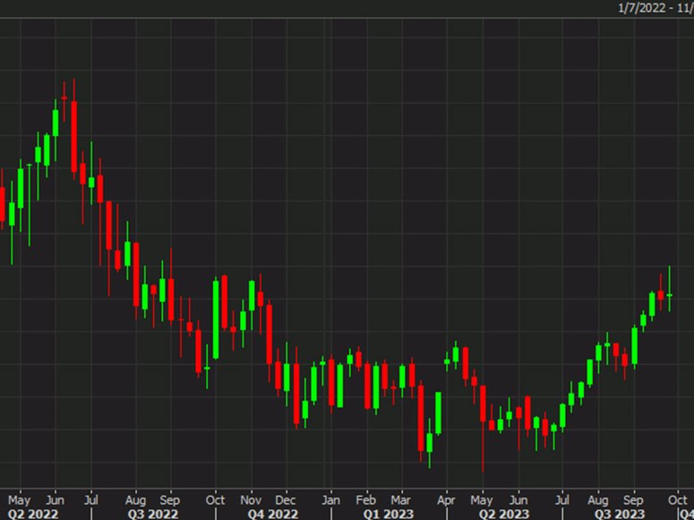Select the Jul label under Q3 2023
The width and height of the screenshot is (694, 520).
(x=564, y=499)
